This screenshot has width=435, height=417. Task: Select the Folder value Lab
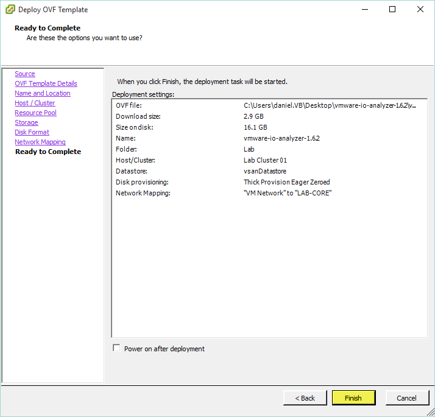(x=249, y=149)
